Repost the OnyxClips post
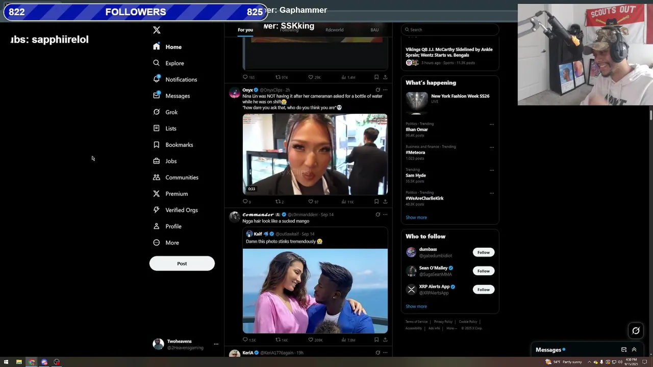Image resolution: width=653 pixels, height=367 pixels. (278, 202)
